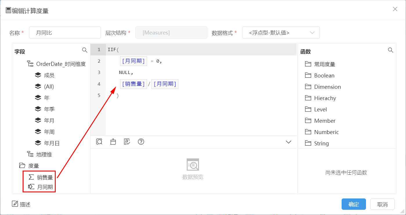This screenshot has width=406, height=215.
Task: Click the layers icon beside 年周
Action: pos(38,132)
